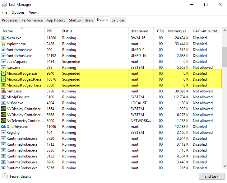The image size is (227, 183).
Task: Click icon of RuntimeBroker.exe PID 3132
Action: (x=3, y=156)
